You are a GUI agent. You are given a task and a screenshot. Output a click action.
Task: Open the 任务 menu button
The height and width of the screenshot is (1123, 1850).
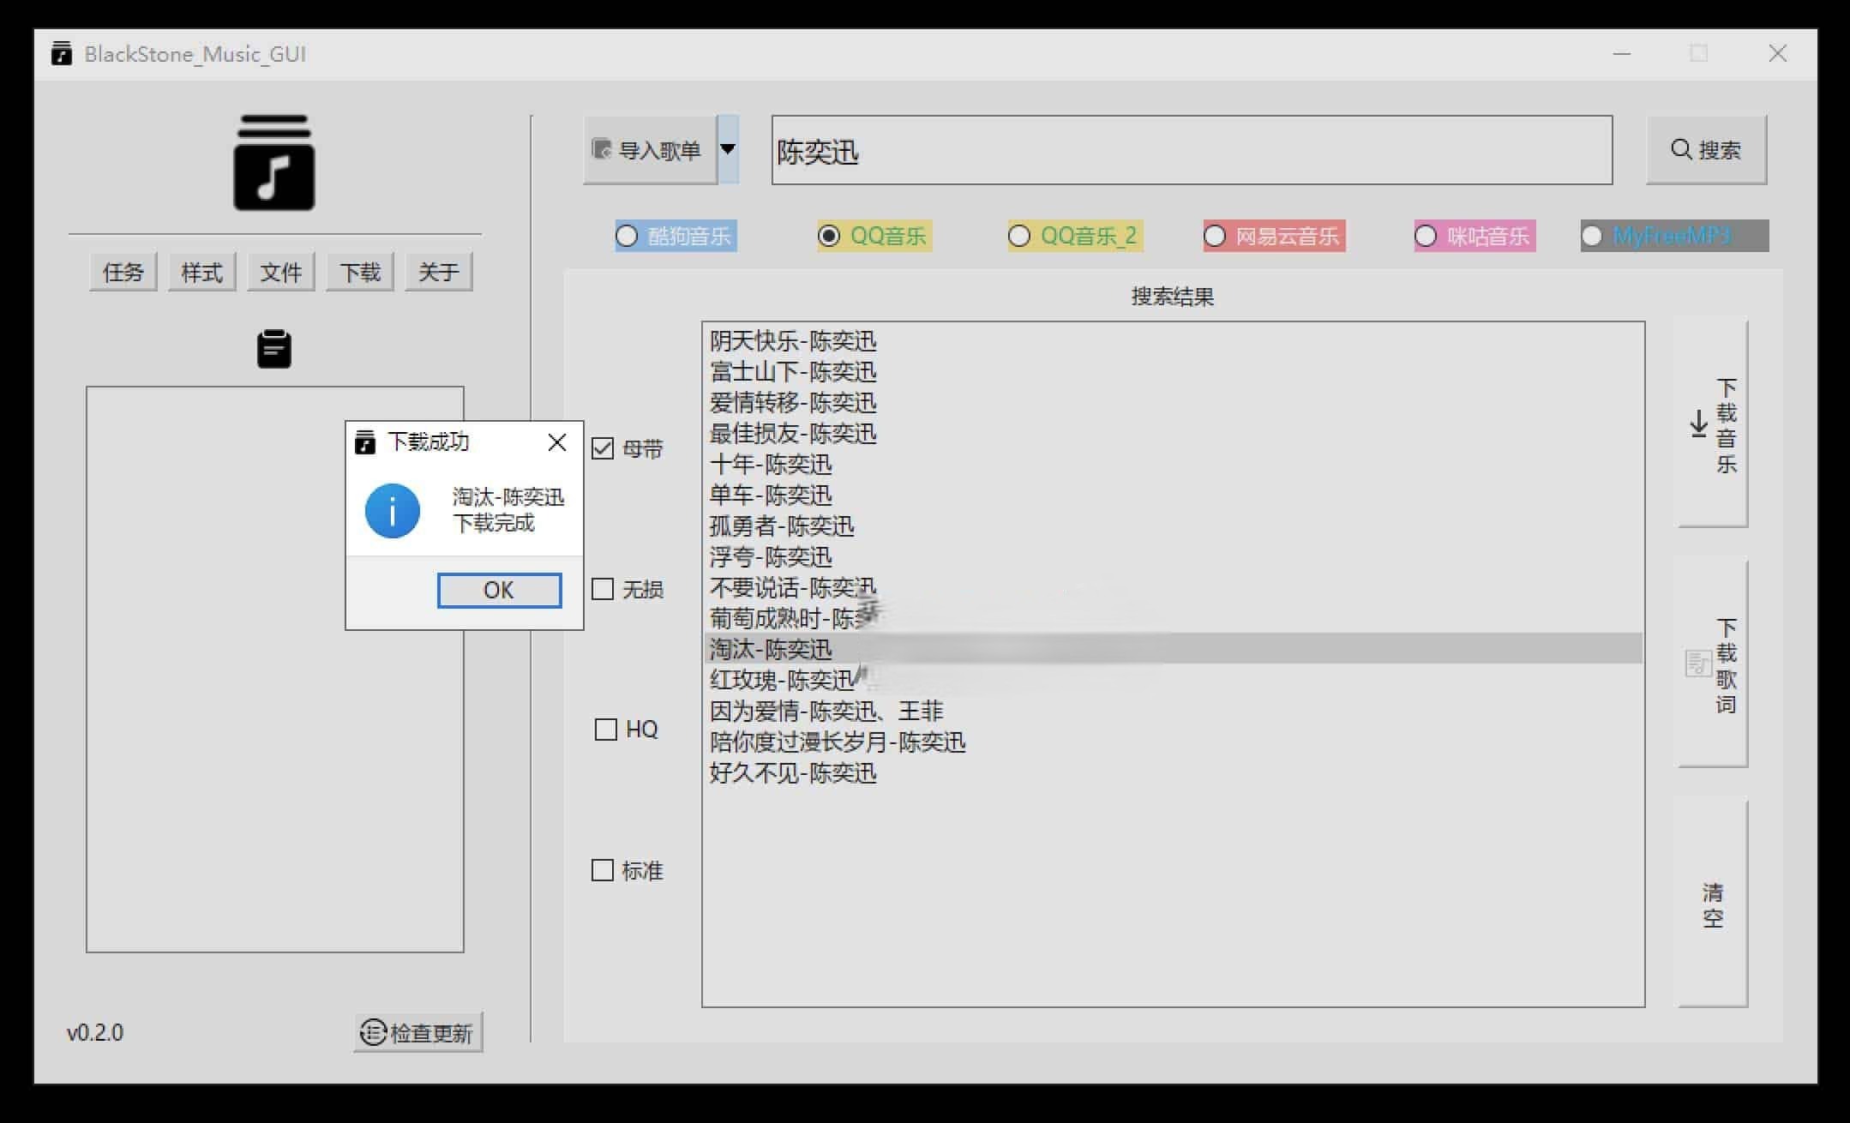click(x=123, y=273)
